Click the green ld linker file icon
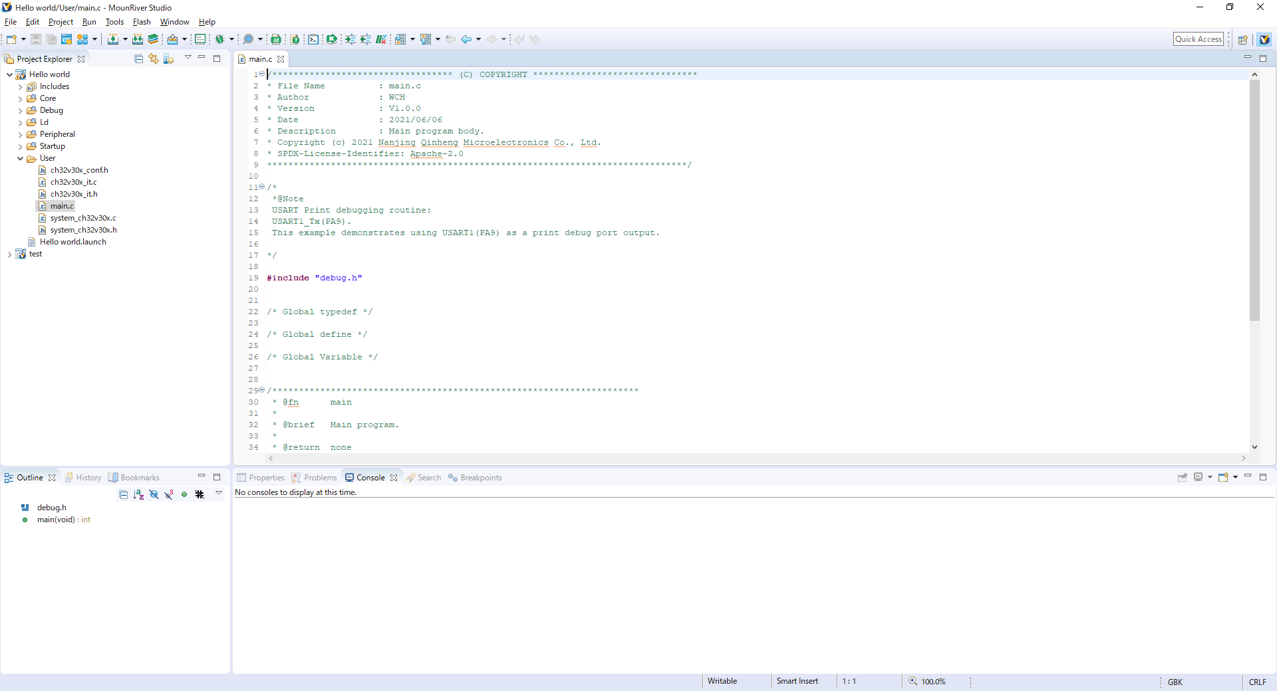 click(x=276, y=39)
